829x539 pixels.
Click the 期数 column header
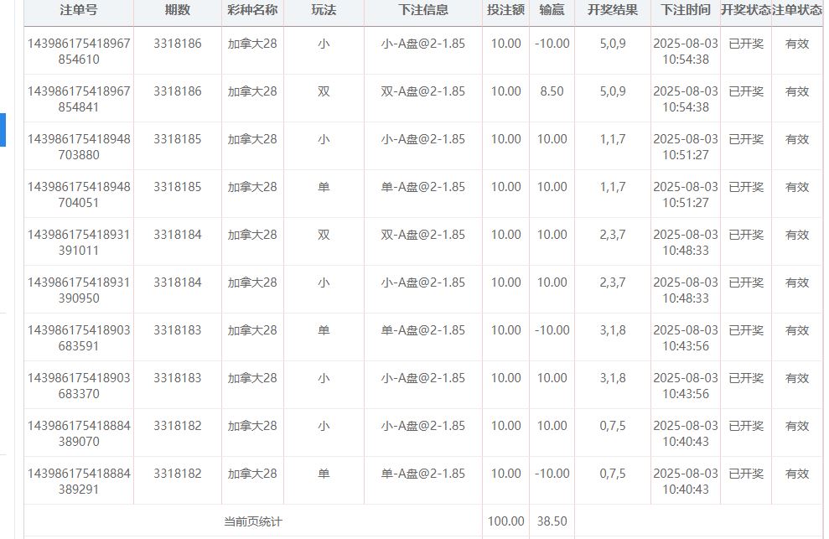[178, 10]
